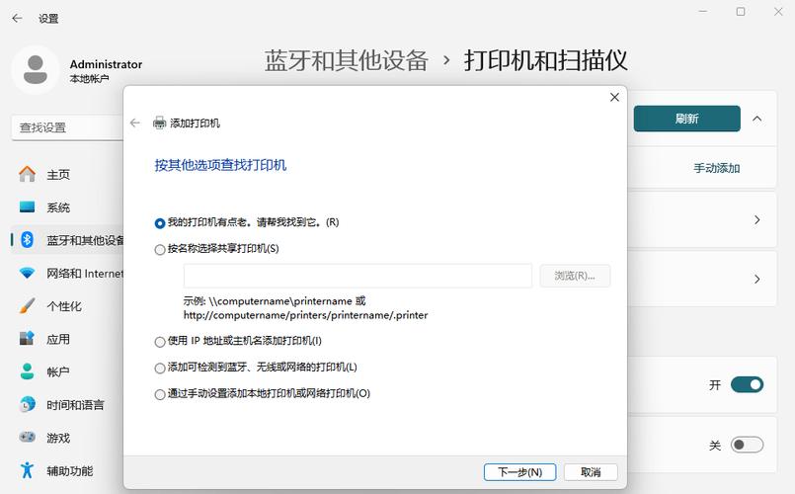The image size is (795, 494).
Task: Click the 打印机和扫描仪 page title
Action: (x=545, y=60)
